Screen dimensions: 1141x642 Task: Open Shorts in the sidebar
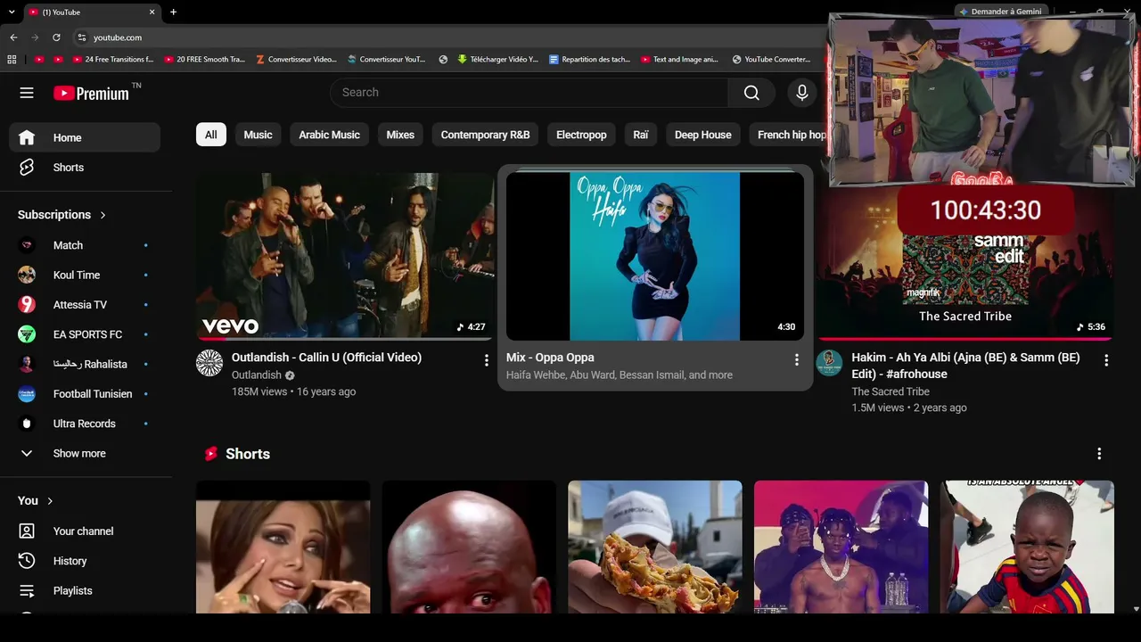[85, 168]
